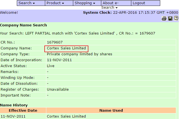Screen dimensions: 179x119
Task: Click the help question mark icon
Action: (176, 18)
